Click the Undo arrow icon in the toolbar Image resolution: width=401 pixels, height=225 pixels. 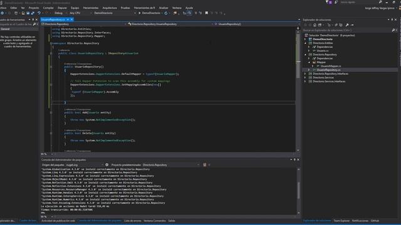tap(39, 13)
